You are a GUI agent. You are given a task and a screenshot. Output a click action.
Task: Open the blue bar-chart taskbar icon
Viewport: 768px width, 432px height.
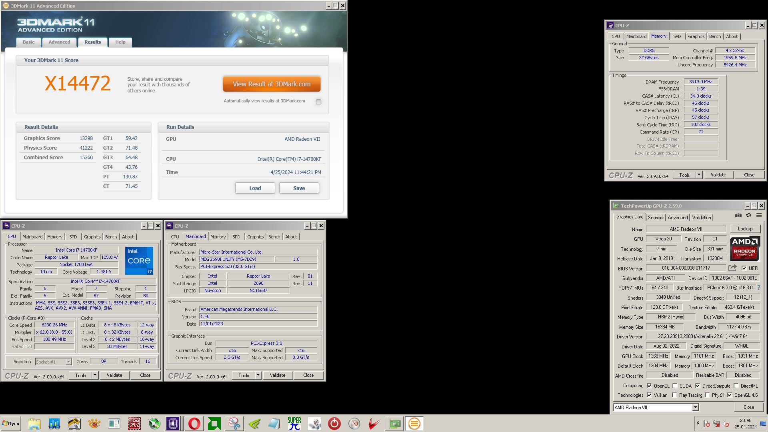coord(54,424)
